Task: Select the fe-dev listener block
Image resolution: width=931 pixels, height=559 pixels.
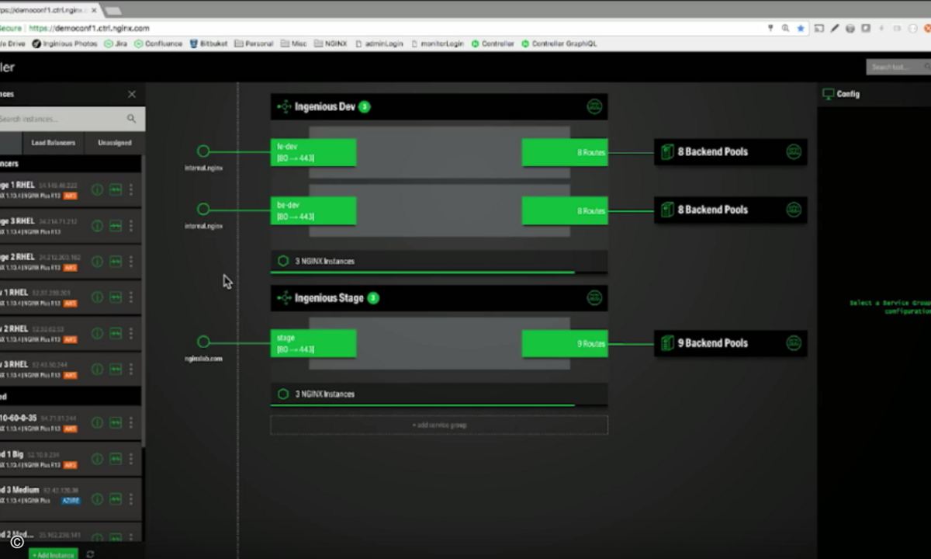Action: point(313,152)
